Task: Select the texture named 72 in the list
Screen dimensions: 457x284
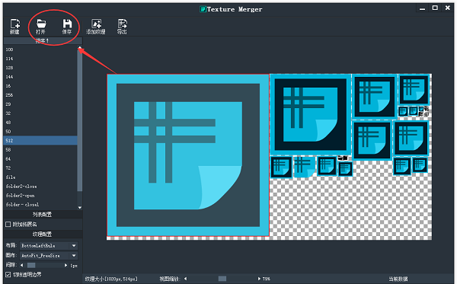Action: click(x=40, y=168)
